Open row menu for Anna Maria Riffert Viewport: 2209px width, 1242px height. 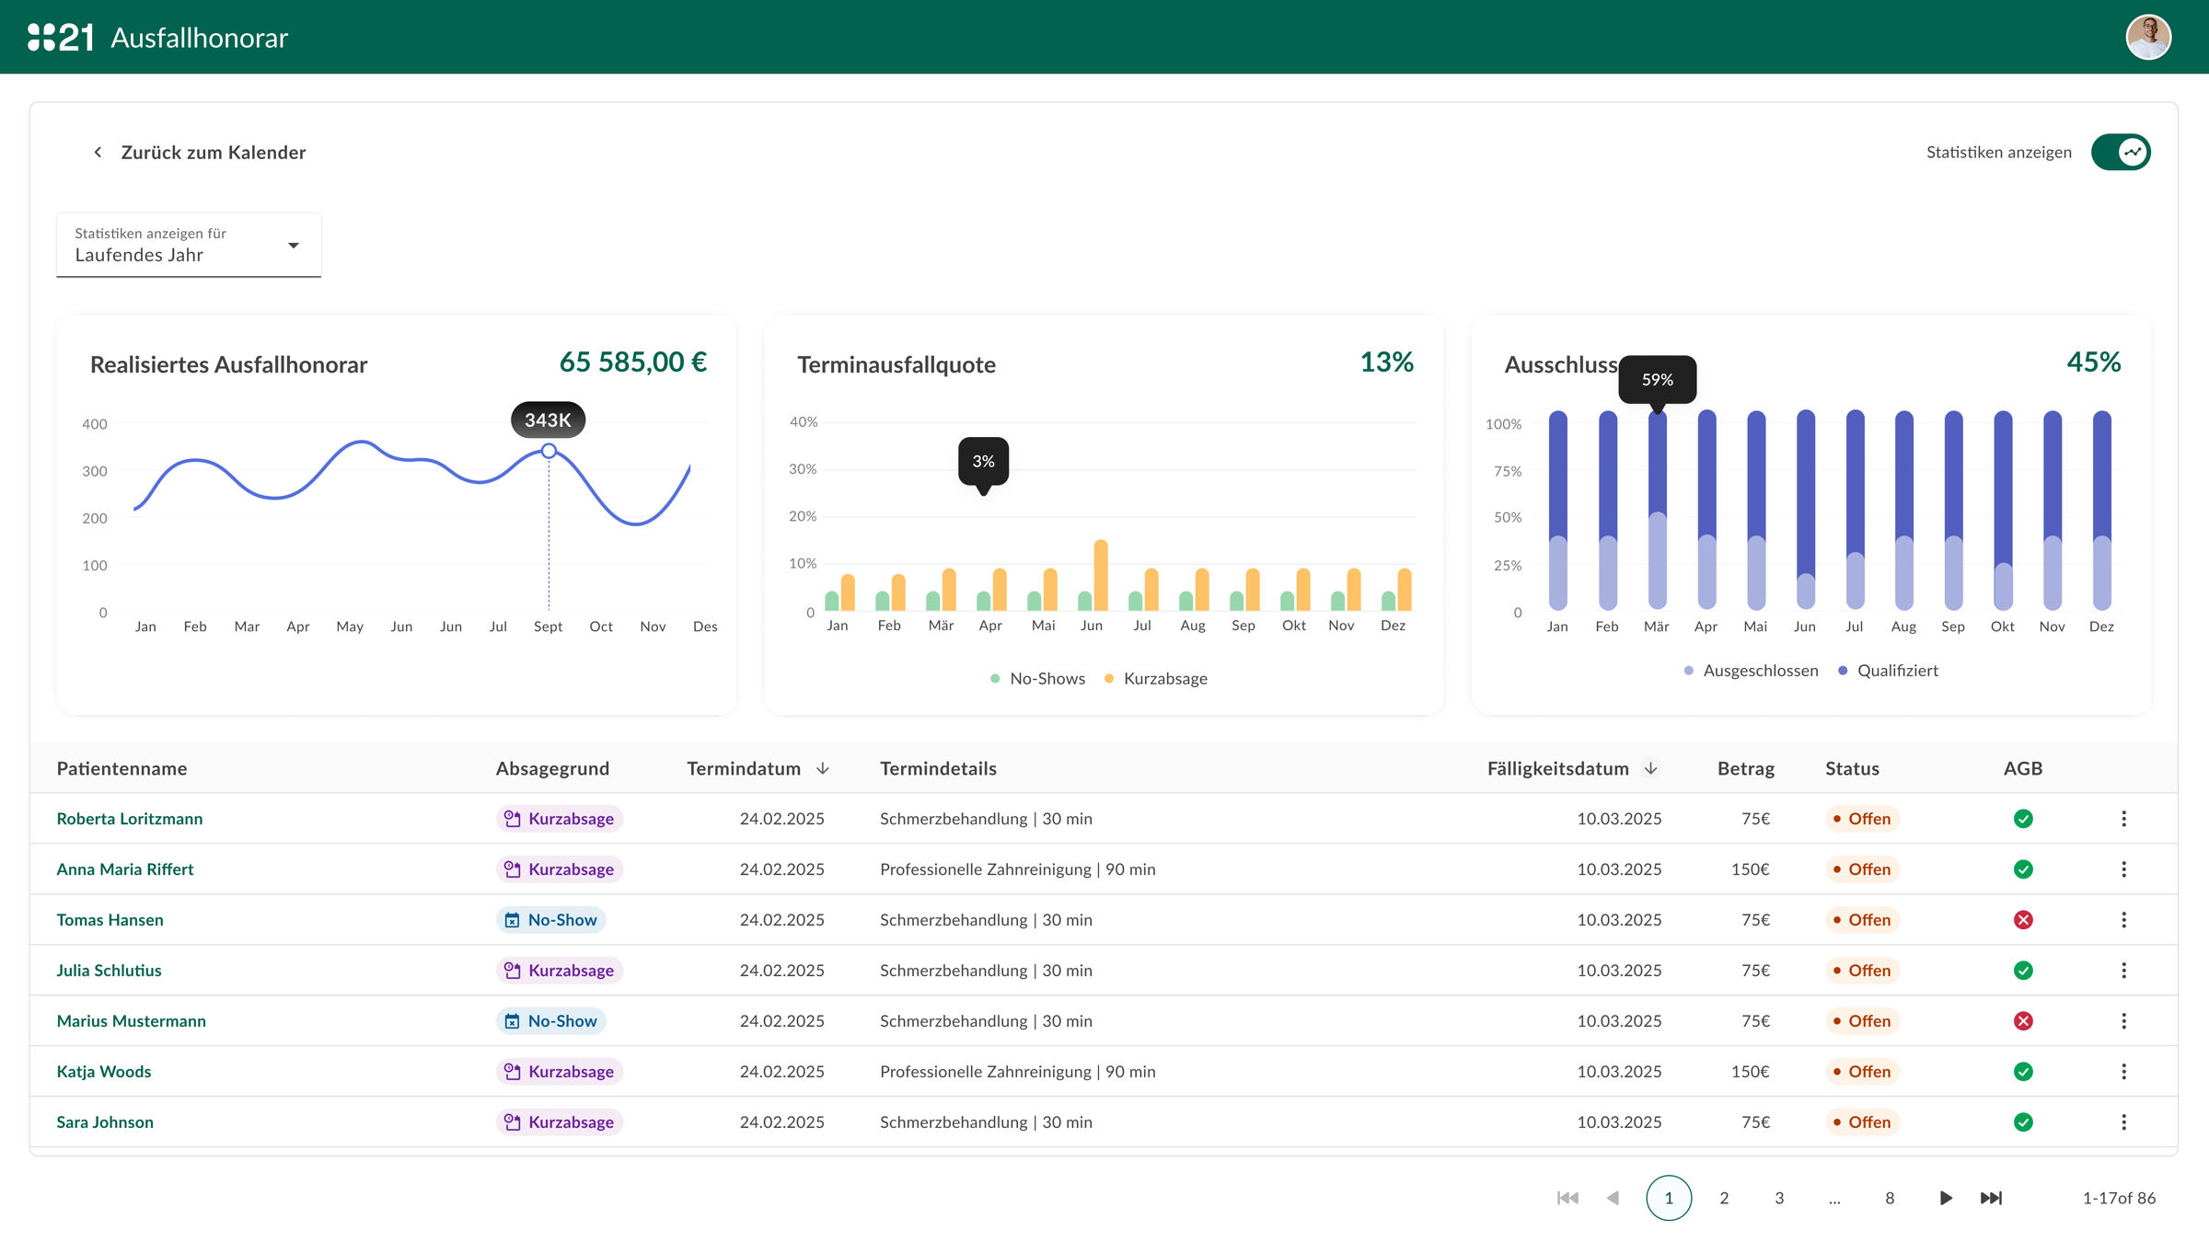(x=2123, y=869)
